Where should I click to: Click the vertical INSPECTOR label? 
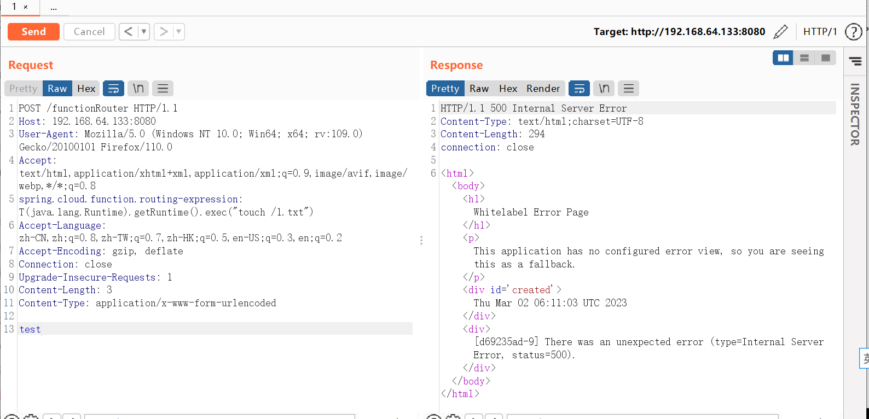pyautogui.click(x=855, y=114)
